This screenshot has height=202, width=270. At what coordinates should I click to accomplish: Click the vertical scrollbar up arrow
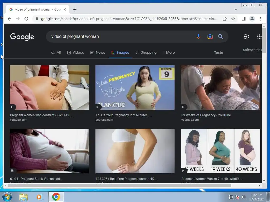coord(264,26)
